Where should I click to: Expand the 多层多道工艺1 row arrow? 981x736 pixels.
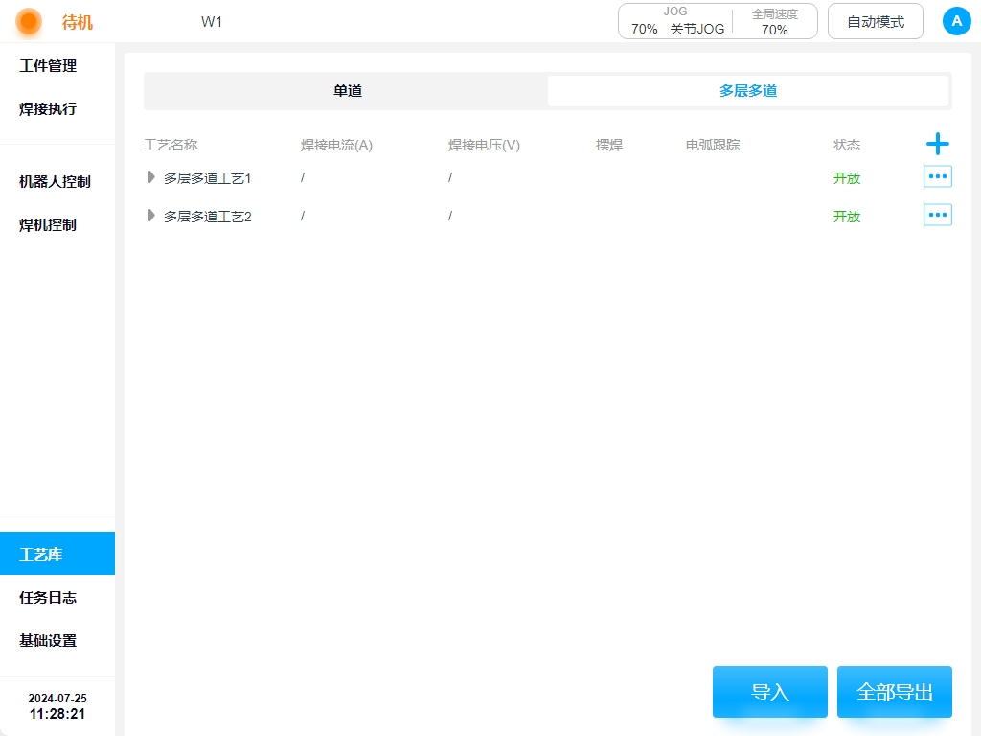pyautogui.click(x=151, y=177)
